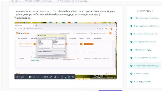Viewport: 162px width, 91px height.
Task: Click the 01:19 recording timer
Action: (46, 77)
